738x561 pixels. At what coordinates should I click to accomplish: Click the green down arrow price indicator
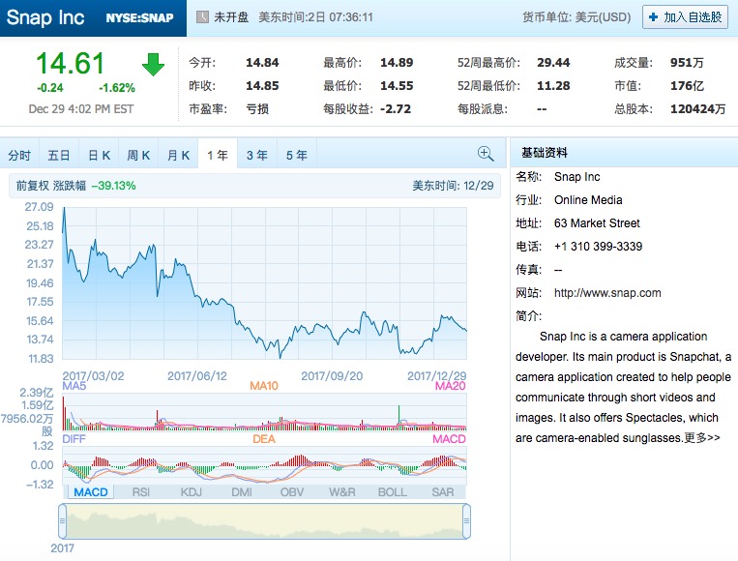(153, 65)
